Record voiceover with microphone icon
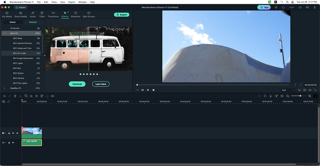The width and height of the screenshot is (320, 166). click(271, 96)
